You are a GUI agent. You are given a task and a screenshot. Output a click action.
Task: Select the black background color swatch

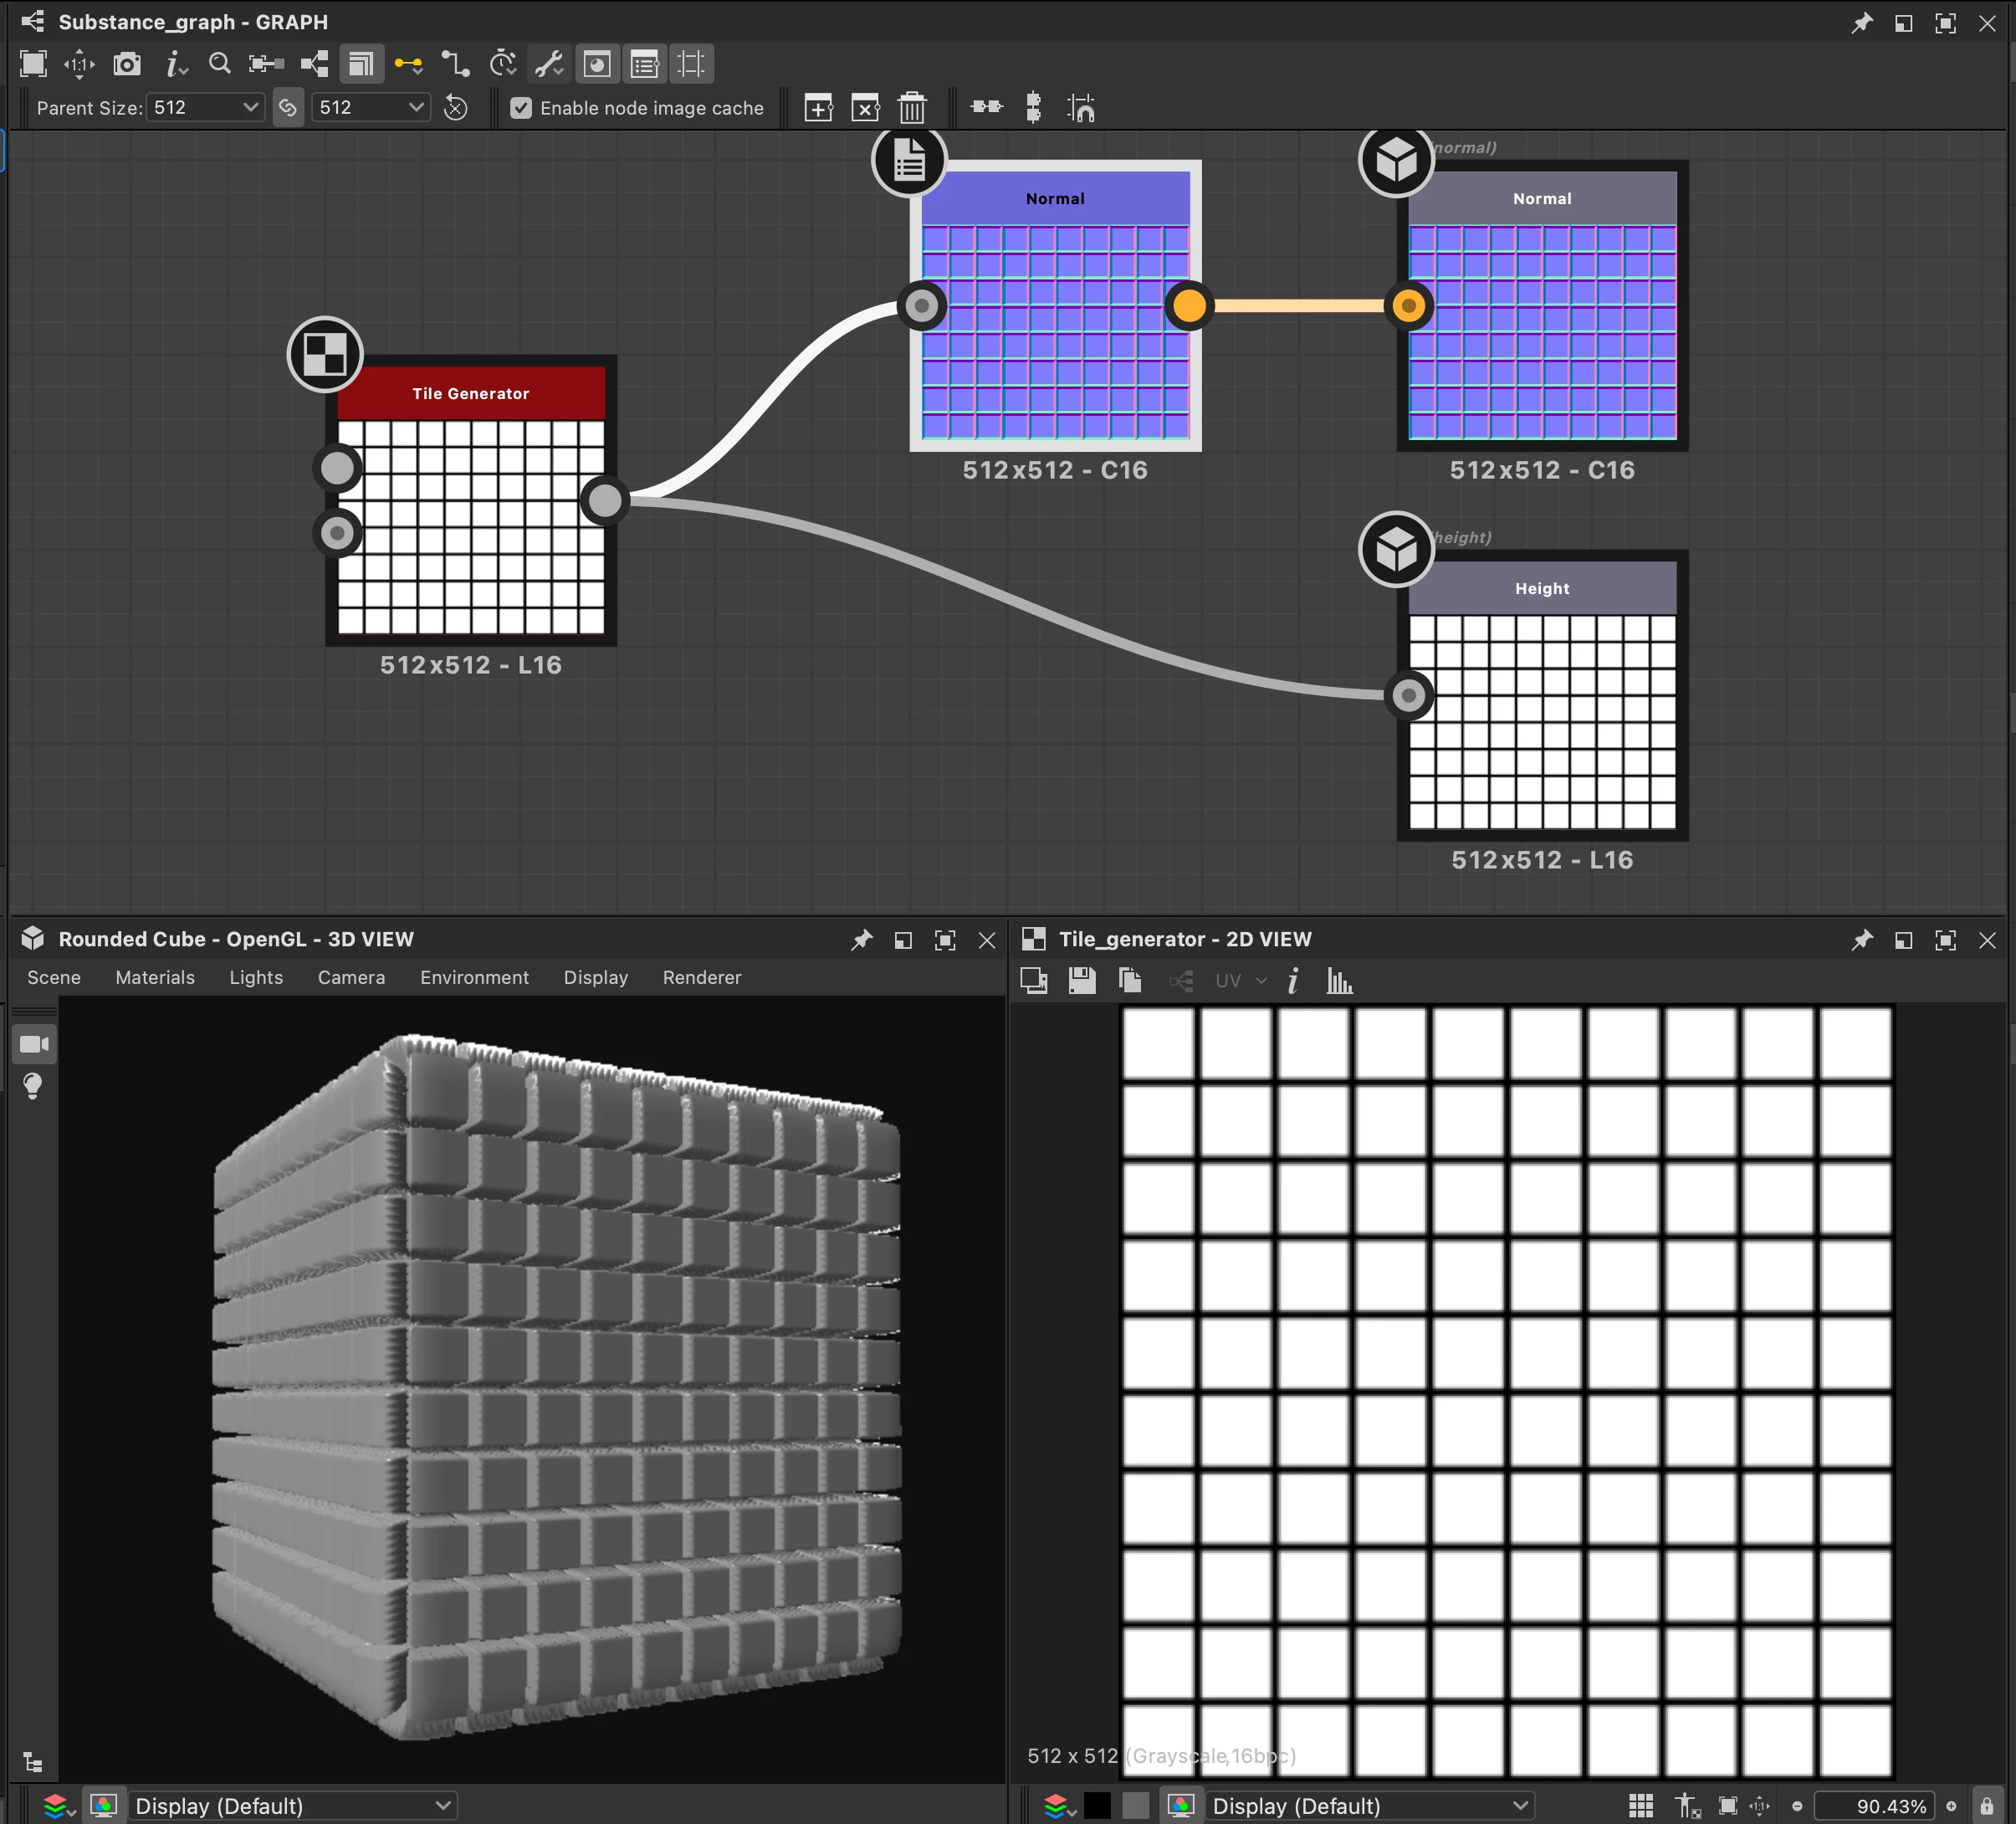click(1097, 1806)
